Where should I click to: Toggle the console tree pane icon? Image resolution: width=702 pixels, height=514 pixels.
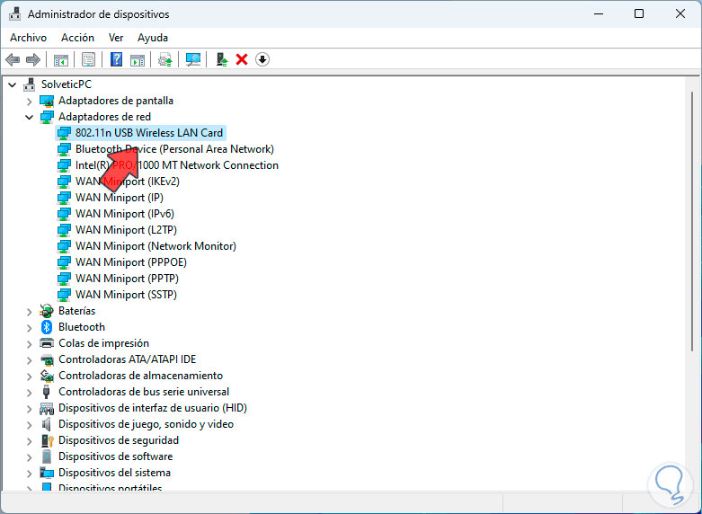point(61,59)
